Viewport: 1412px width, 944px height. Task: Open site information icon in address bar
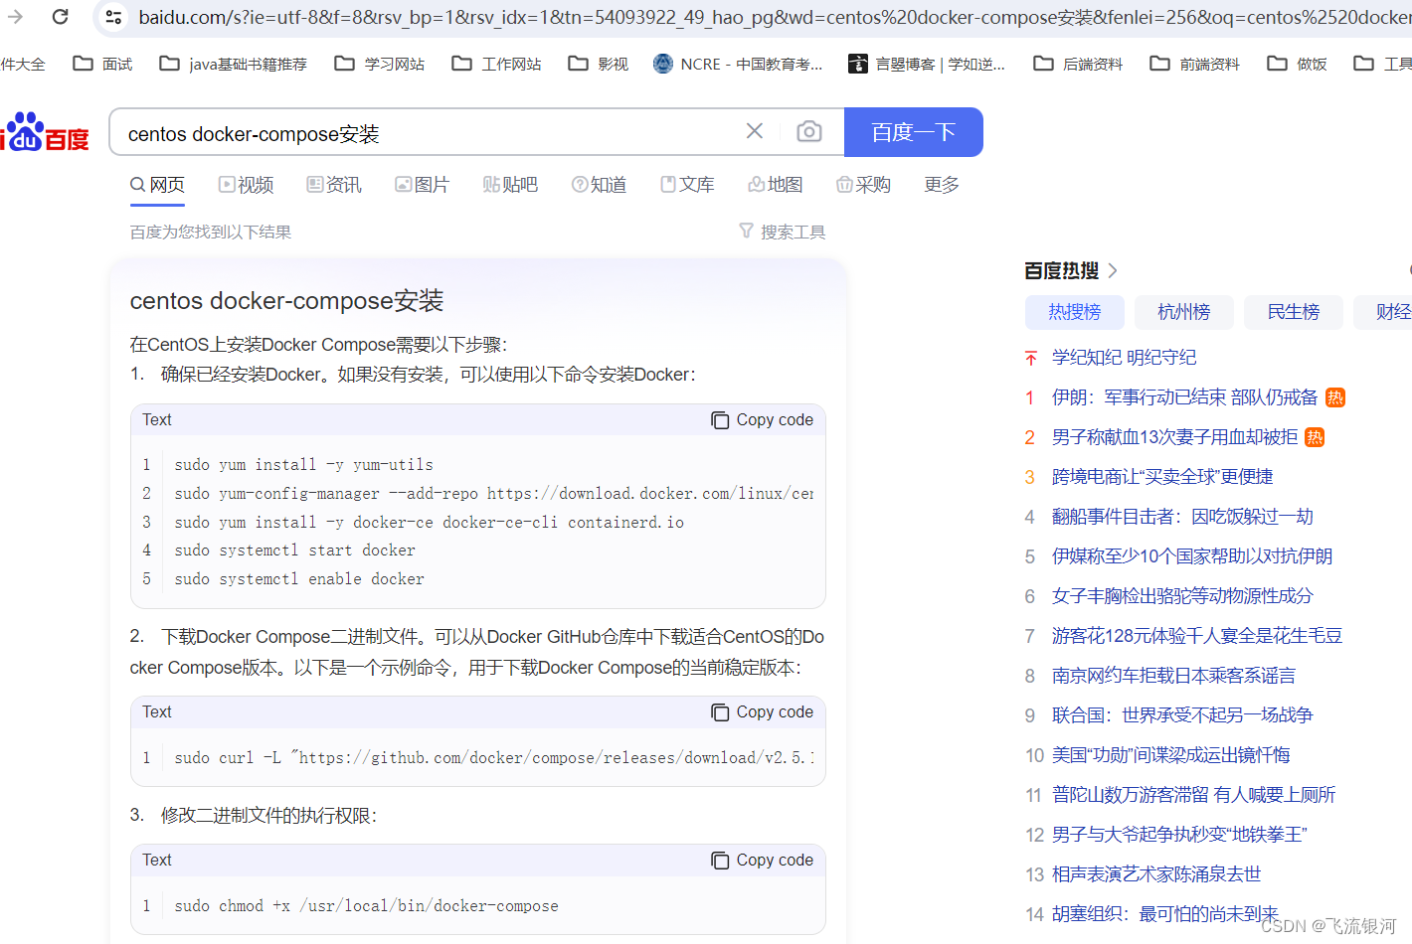[113, 17]
